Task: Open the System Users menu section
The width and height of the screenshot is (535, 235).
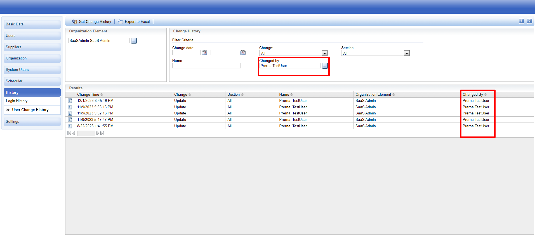Action: click(x=32, y=70)
